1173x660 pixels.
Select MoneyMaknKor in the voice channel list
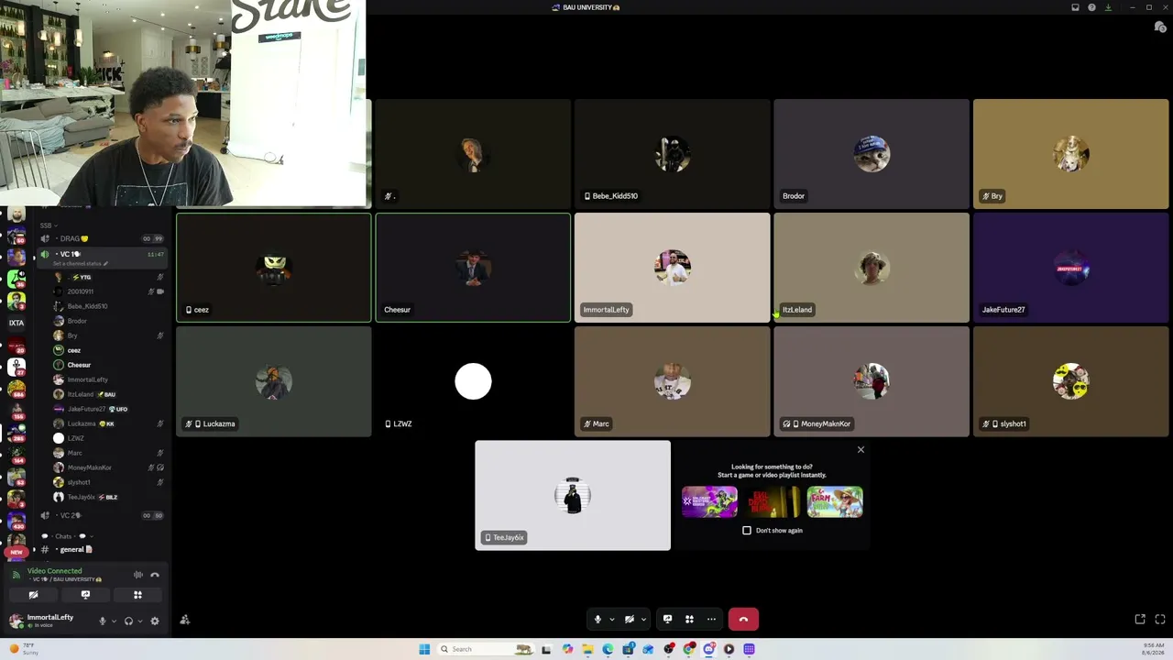pos(108,467)
